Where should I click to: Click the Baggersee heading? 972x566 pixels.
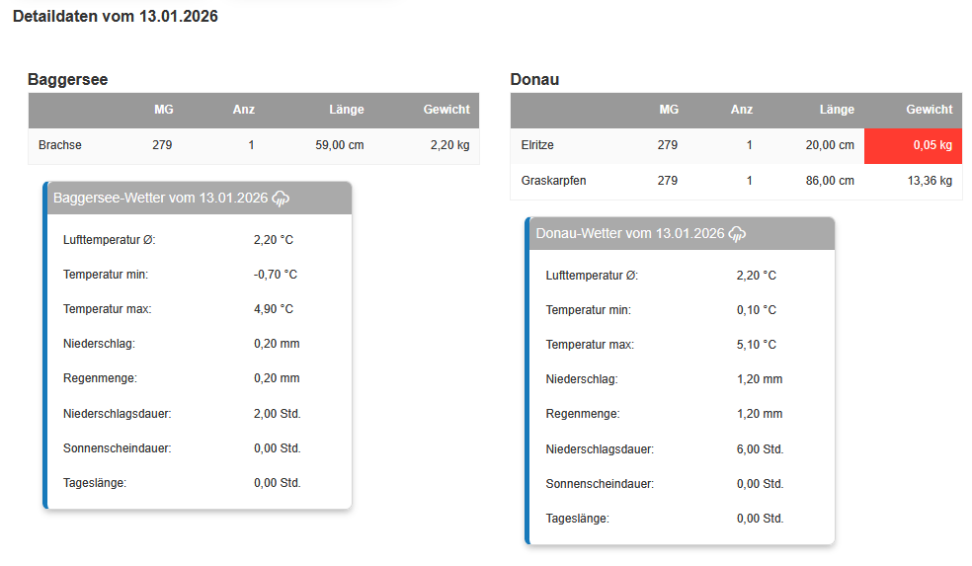pos(67,79)
